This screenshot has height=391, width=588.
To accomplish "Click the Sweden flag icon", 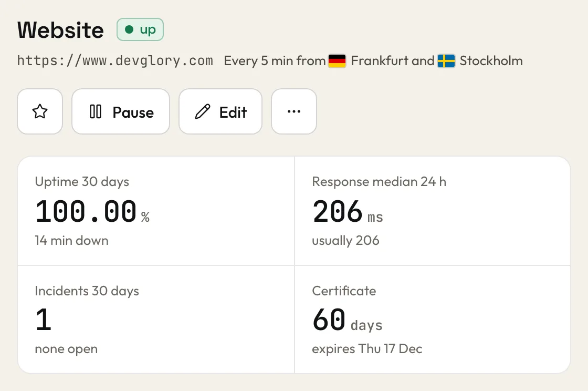I will point(446,61).
